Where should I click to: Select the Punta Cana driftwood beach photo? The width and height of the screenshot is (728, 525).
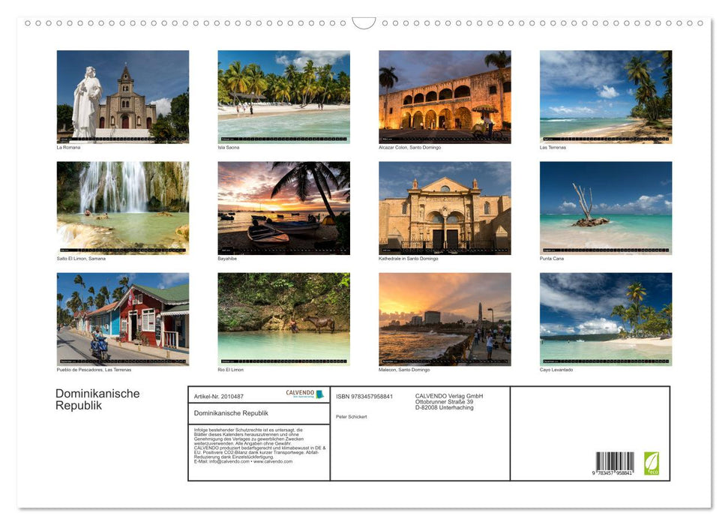(x=605, y=207)
